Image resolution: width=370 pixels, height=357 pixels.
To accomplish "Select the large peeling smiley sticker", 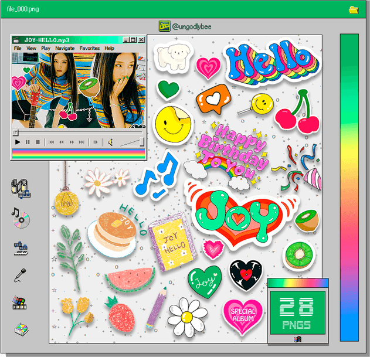I will pos(174,125).
